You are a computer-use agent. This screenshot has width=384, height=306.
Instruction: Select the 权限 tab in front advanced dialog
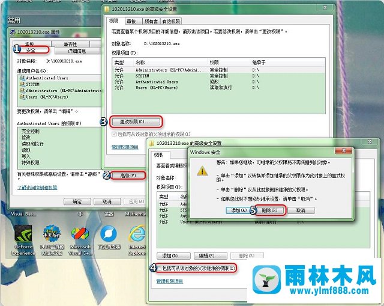coord(158,155)
